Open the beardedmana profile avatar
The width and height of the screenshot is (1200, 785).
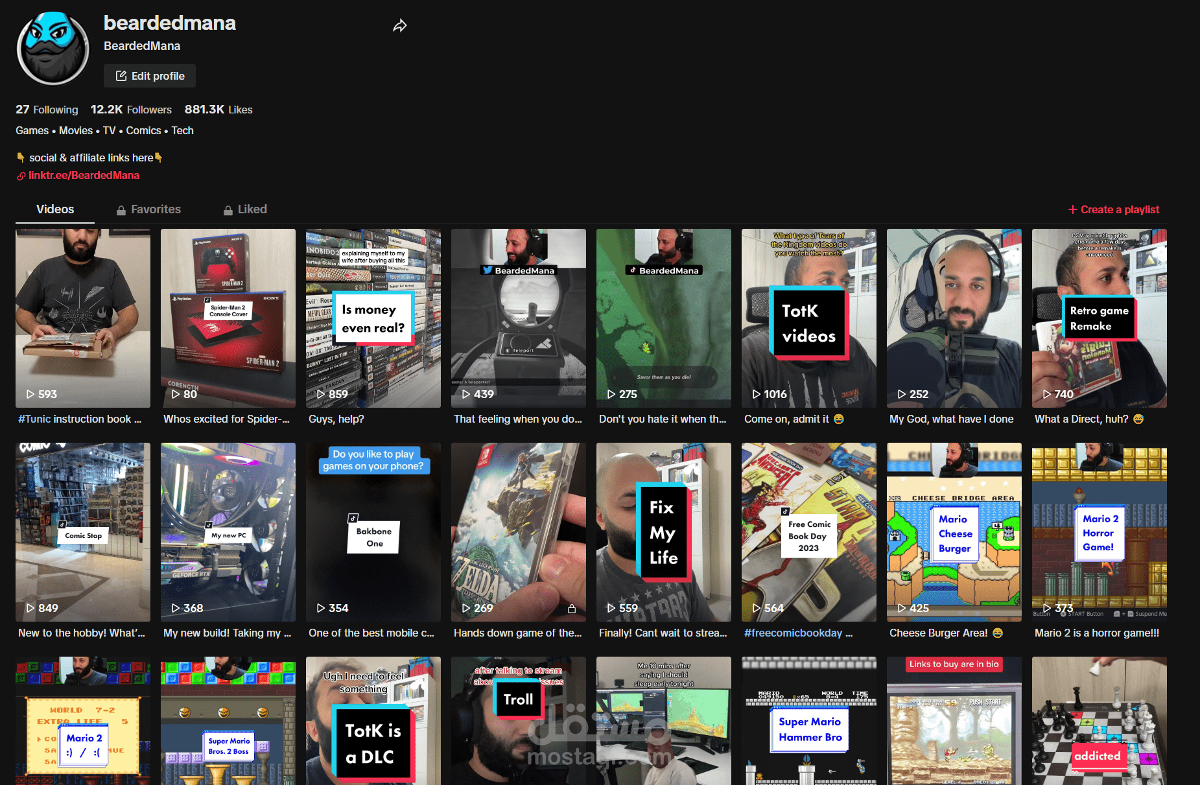53,48
